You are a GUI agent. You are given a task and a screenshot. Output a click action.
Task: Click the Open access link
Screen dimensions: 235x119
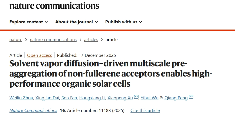click(x=39, y=55)
